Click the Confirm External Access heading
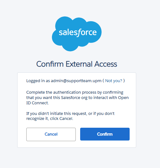This screenshot has height=168, width=160. 77,64
